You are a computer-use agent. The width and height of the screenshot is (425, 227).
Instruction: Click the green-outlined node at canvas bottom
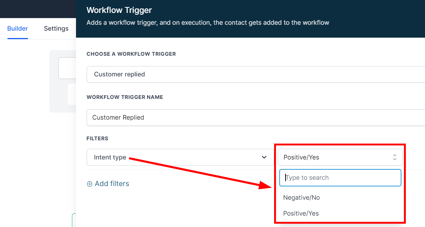point(74,220)
